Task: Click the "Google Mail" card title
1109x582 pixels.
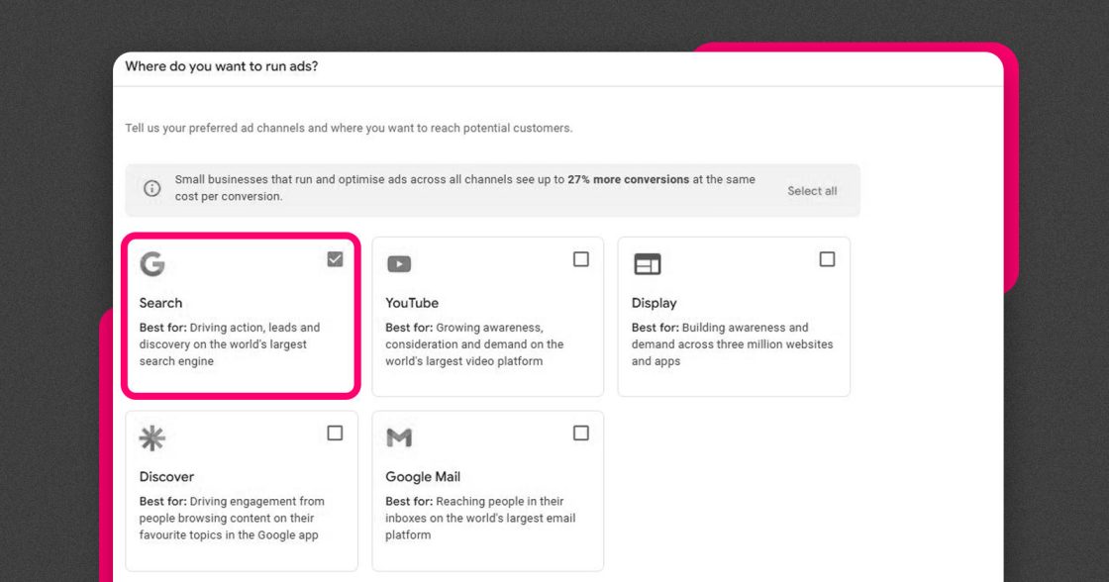Action: coord(423,477)
